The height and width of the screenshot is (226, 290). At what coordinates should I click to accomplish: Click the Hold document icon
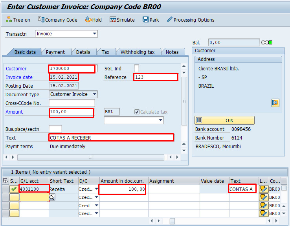[88, 20]
